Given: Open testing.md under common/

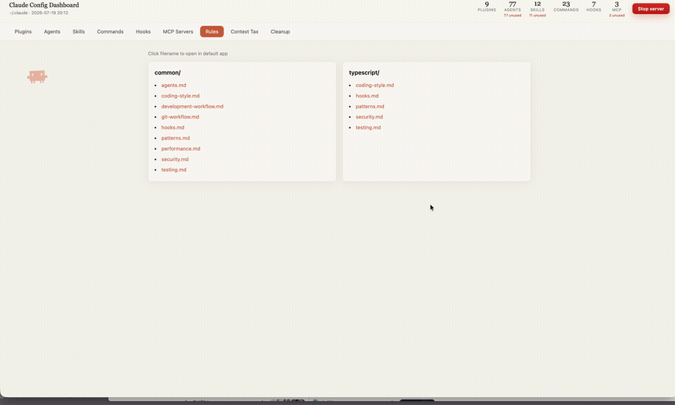Looking at the screenshot, I should pyautogui.click(x=174, y=170).
